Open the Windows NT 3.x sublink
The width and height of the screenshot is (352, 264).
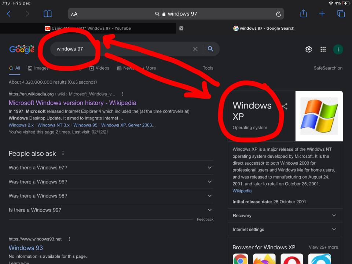[54, 125]
